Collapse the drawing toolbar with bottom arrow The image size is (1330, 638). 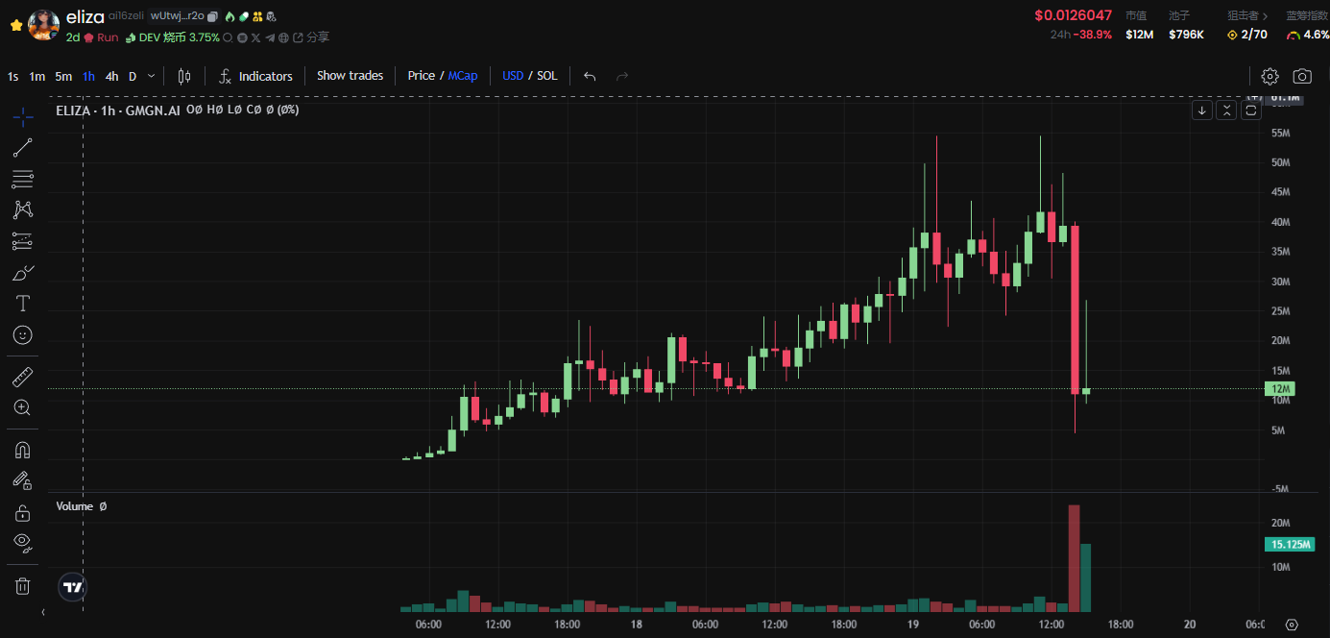tap(42, 611)
